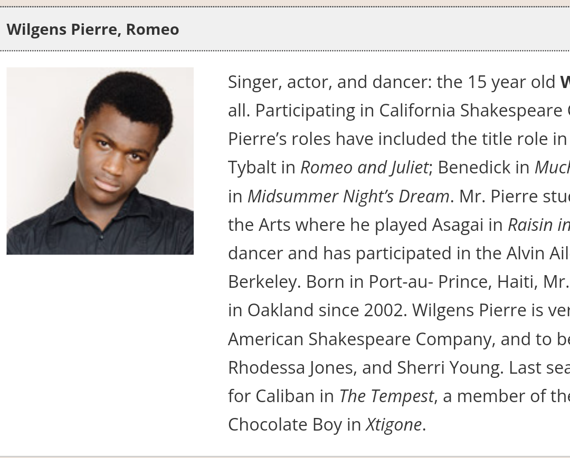Click the italic "Romeo and Juliet" title

click(364, 167)
